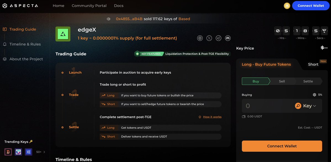Open the Community Portal link
Viewport: 331px width, 162px height.
[89, 6]
